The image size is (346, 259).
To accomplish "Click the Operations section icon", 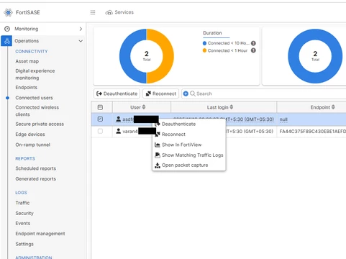I will click(x=6, y=41).
